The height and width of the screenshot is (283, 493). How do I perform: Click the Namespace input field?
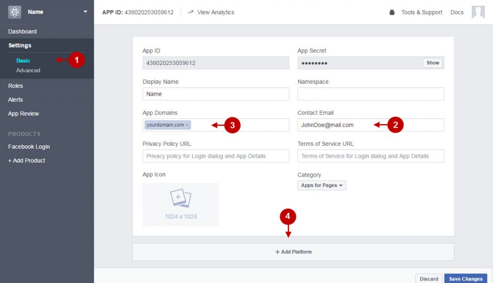371,94
